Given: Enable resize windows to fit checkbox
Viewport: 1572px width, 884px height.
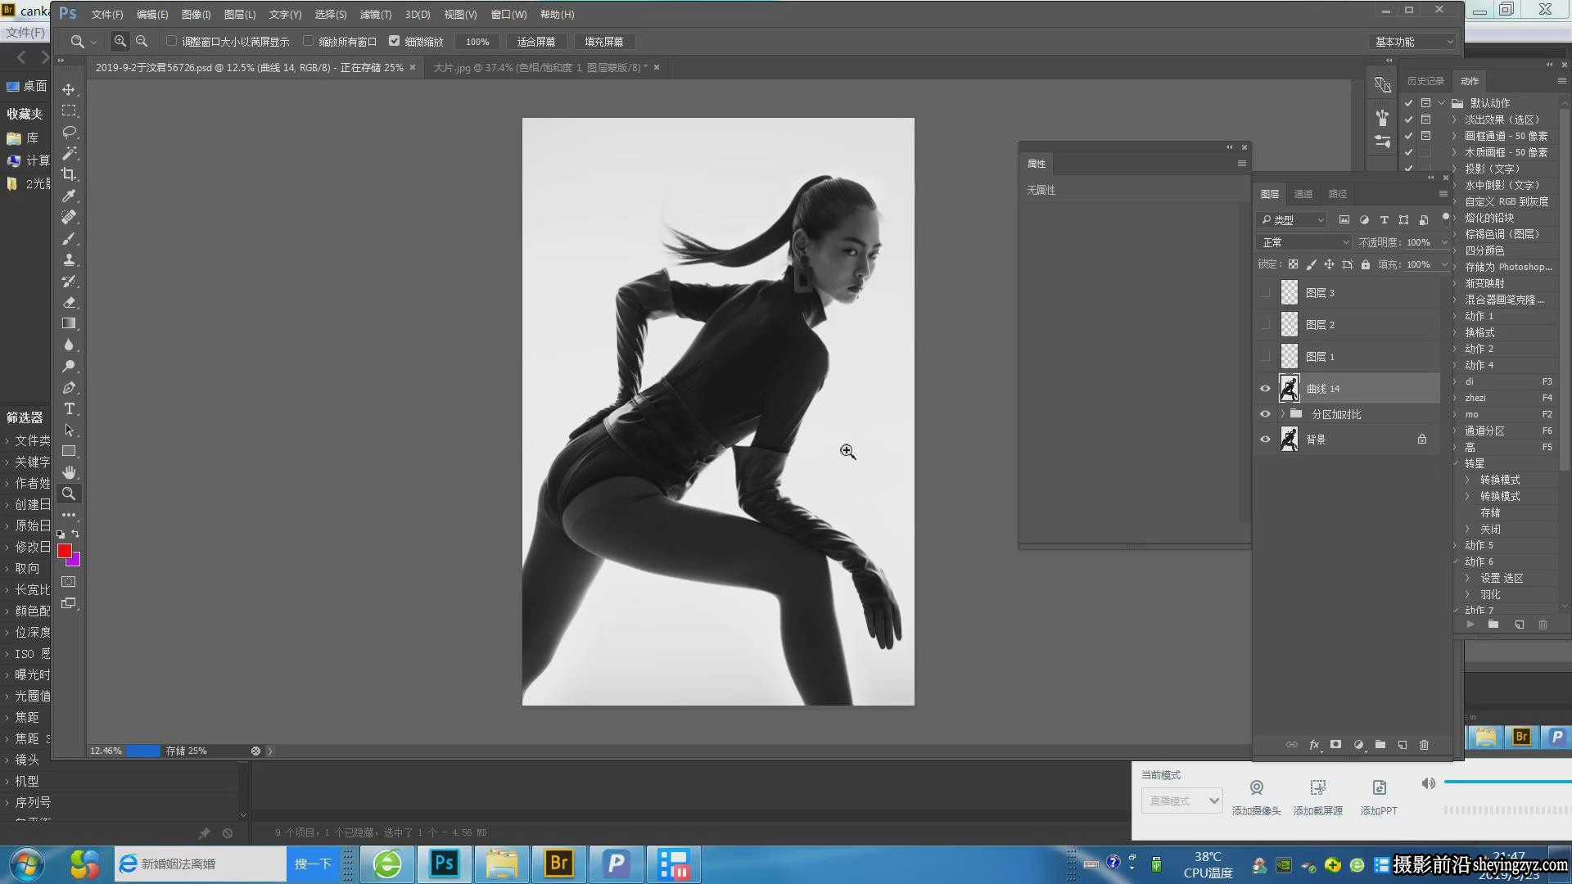Looking at the screenshot, I should [171, 41].
